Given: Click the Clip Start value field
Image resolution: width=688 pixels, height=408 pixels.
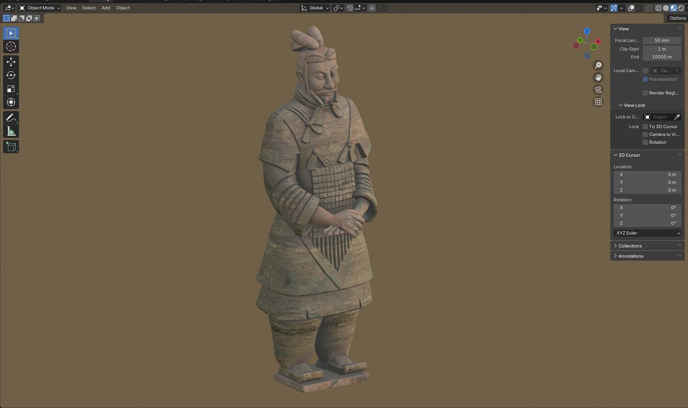Looking at the screenshot, I should click(662, 49).
